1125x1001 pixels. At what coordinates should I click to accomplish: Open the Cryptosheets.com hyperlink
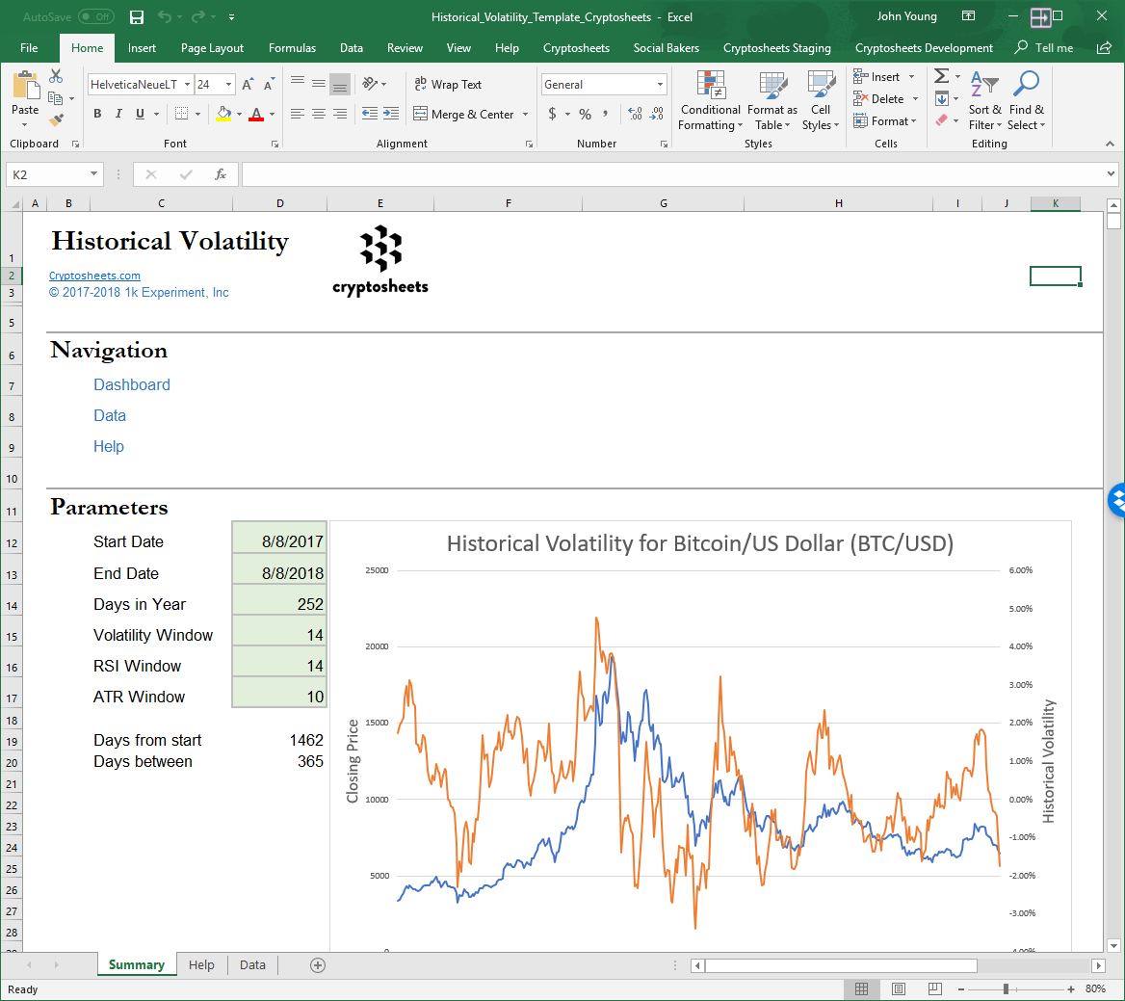coord(94,276)
